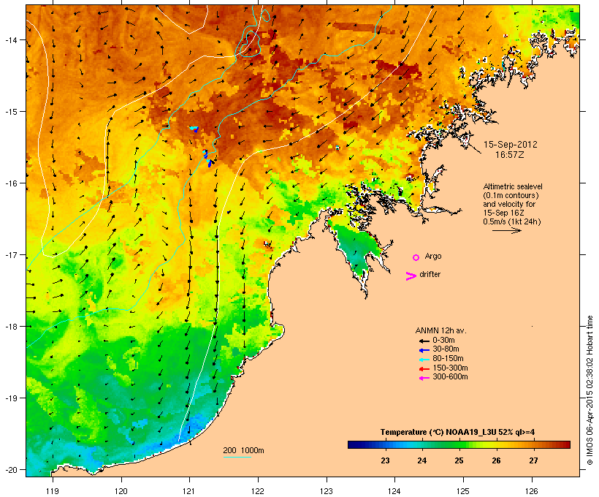Viewport: 599px width, 497px height.
Task: Click the 'drifter' legend label
Action: [430, 274]
